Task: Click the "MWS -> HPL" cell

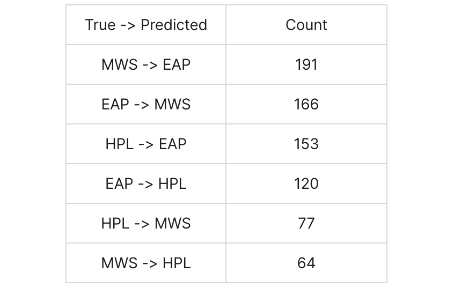Action: tap(146, 263)
